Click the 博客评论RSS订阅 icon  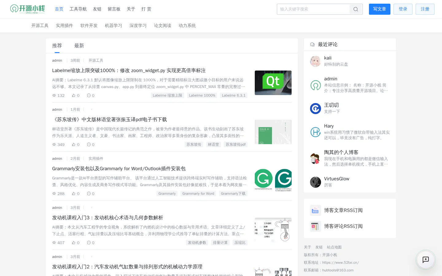coord(316,226)
